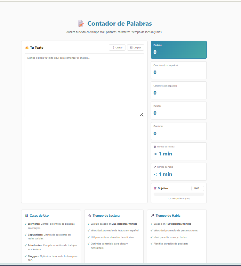The image size is (241, 266).
Task: Click the microphone icon in Tiempo de Habla heading
Action: (x=152, y=216)
